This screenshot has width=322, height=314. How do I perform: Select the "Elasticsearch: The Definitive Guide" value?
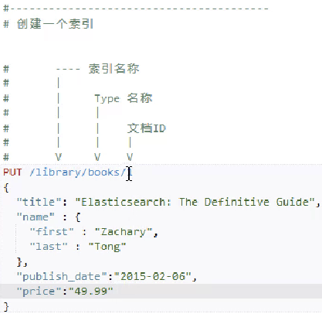195,202
